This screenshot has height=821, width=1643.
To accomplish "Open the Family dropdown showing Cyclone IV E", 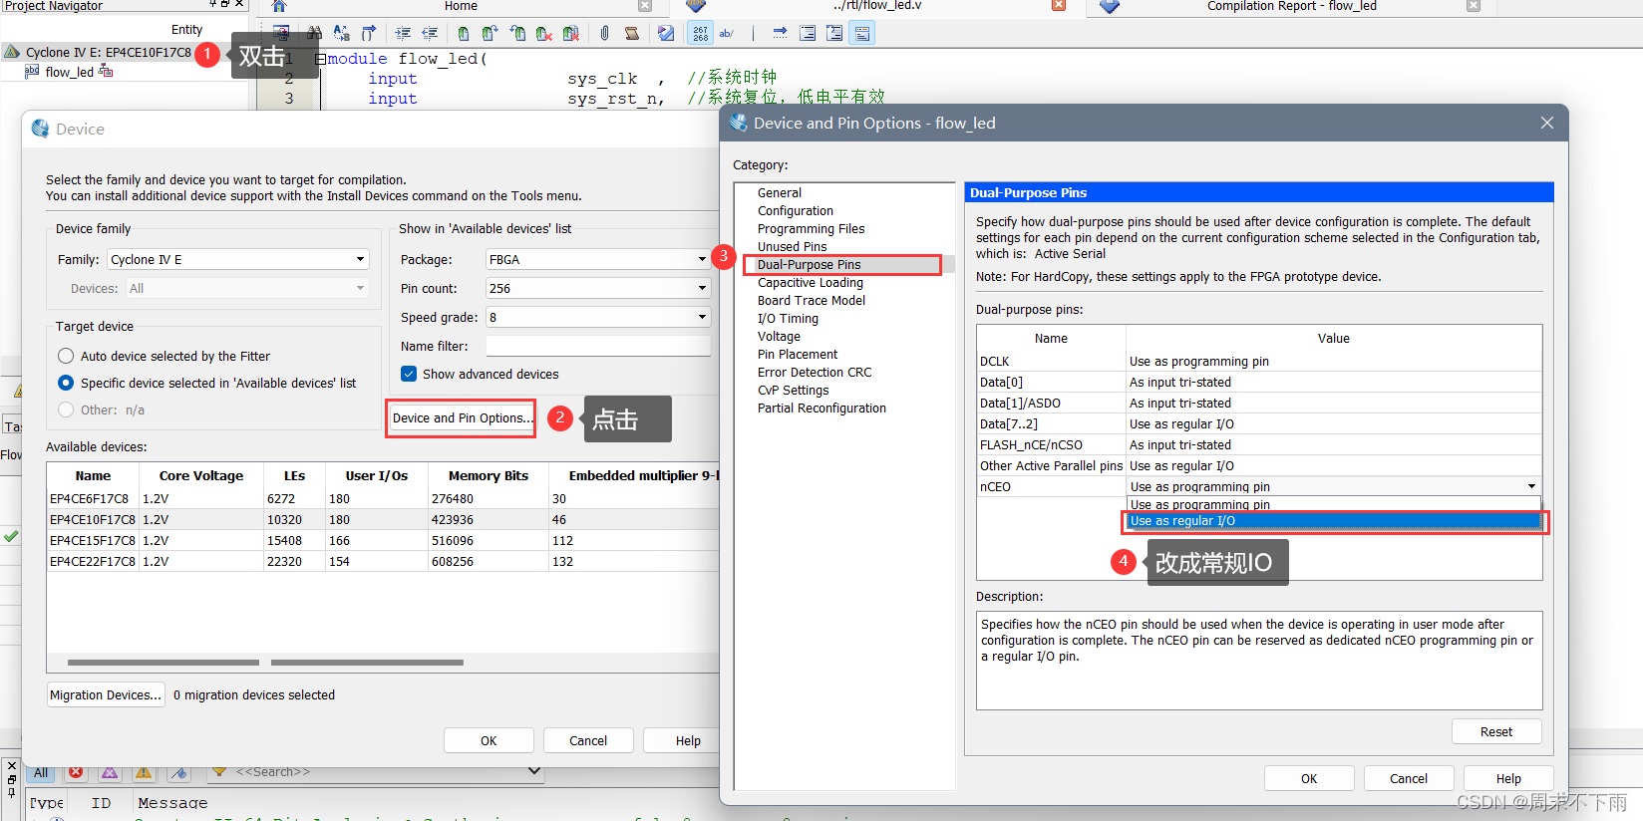I will click(x=238, y=259).
